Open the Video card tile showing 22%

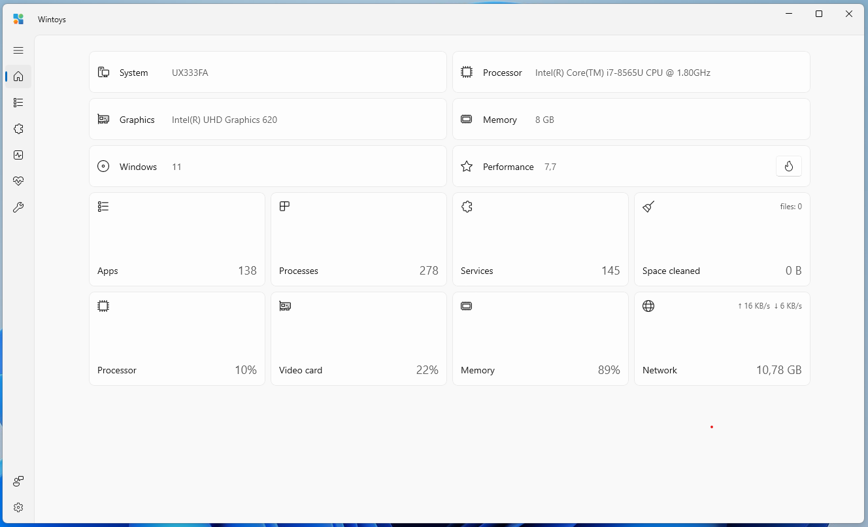click(359, 339)
